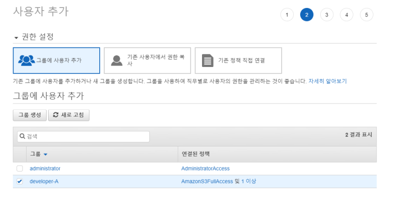The width and height of the screenshot is (401, 204).
Task: Choose 기존 사용자에서 권한 복사 option card
Action: (x=147, y=60)
